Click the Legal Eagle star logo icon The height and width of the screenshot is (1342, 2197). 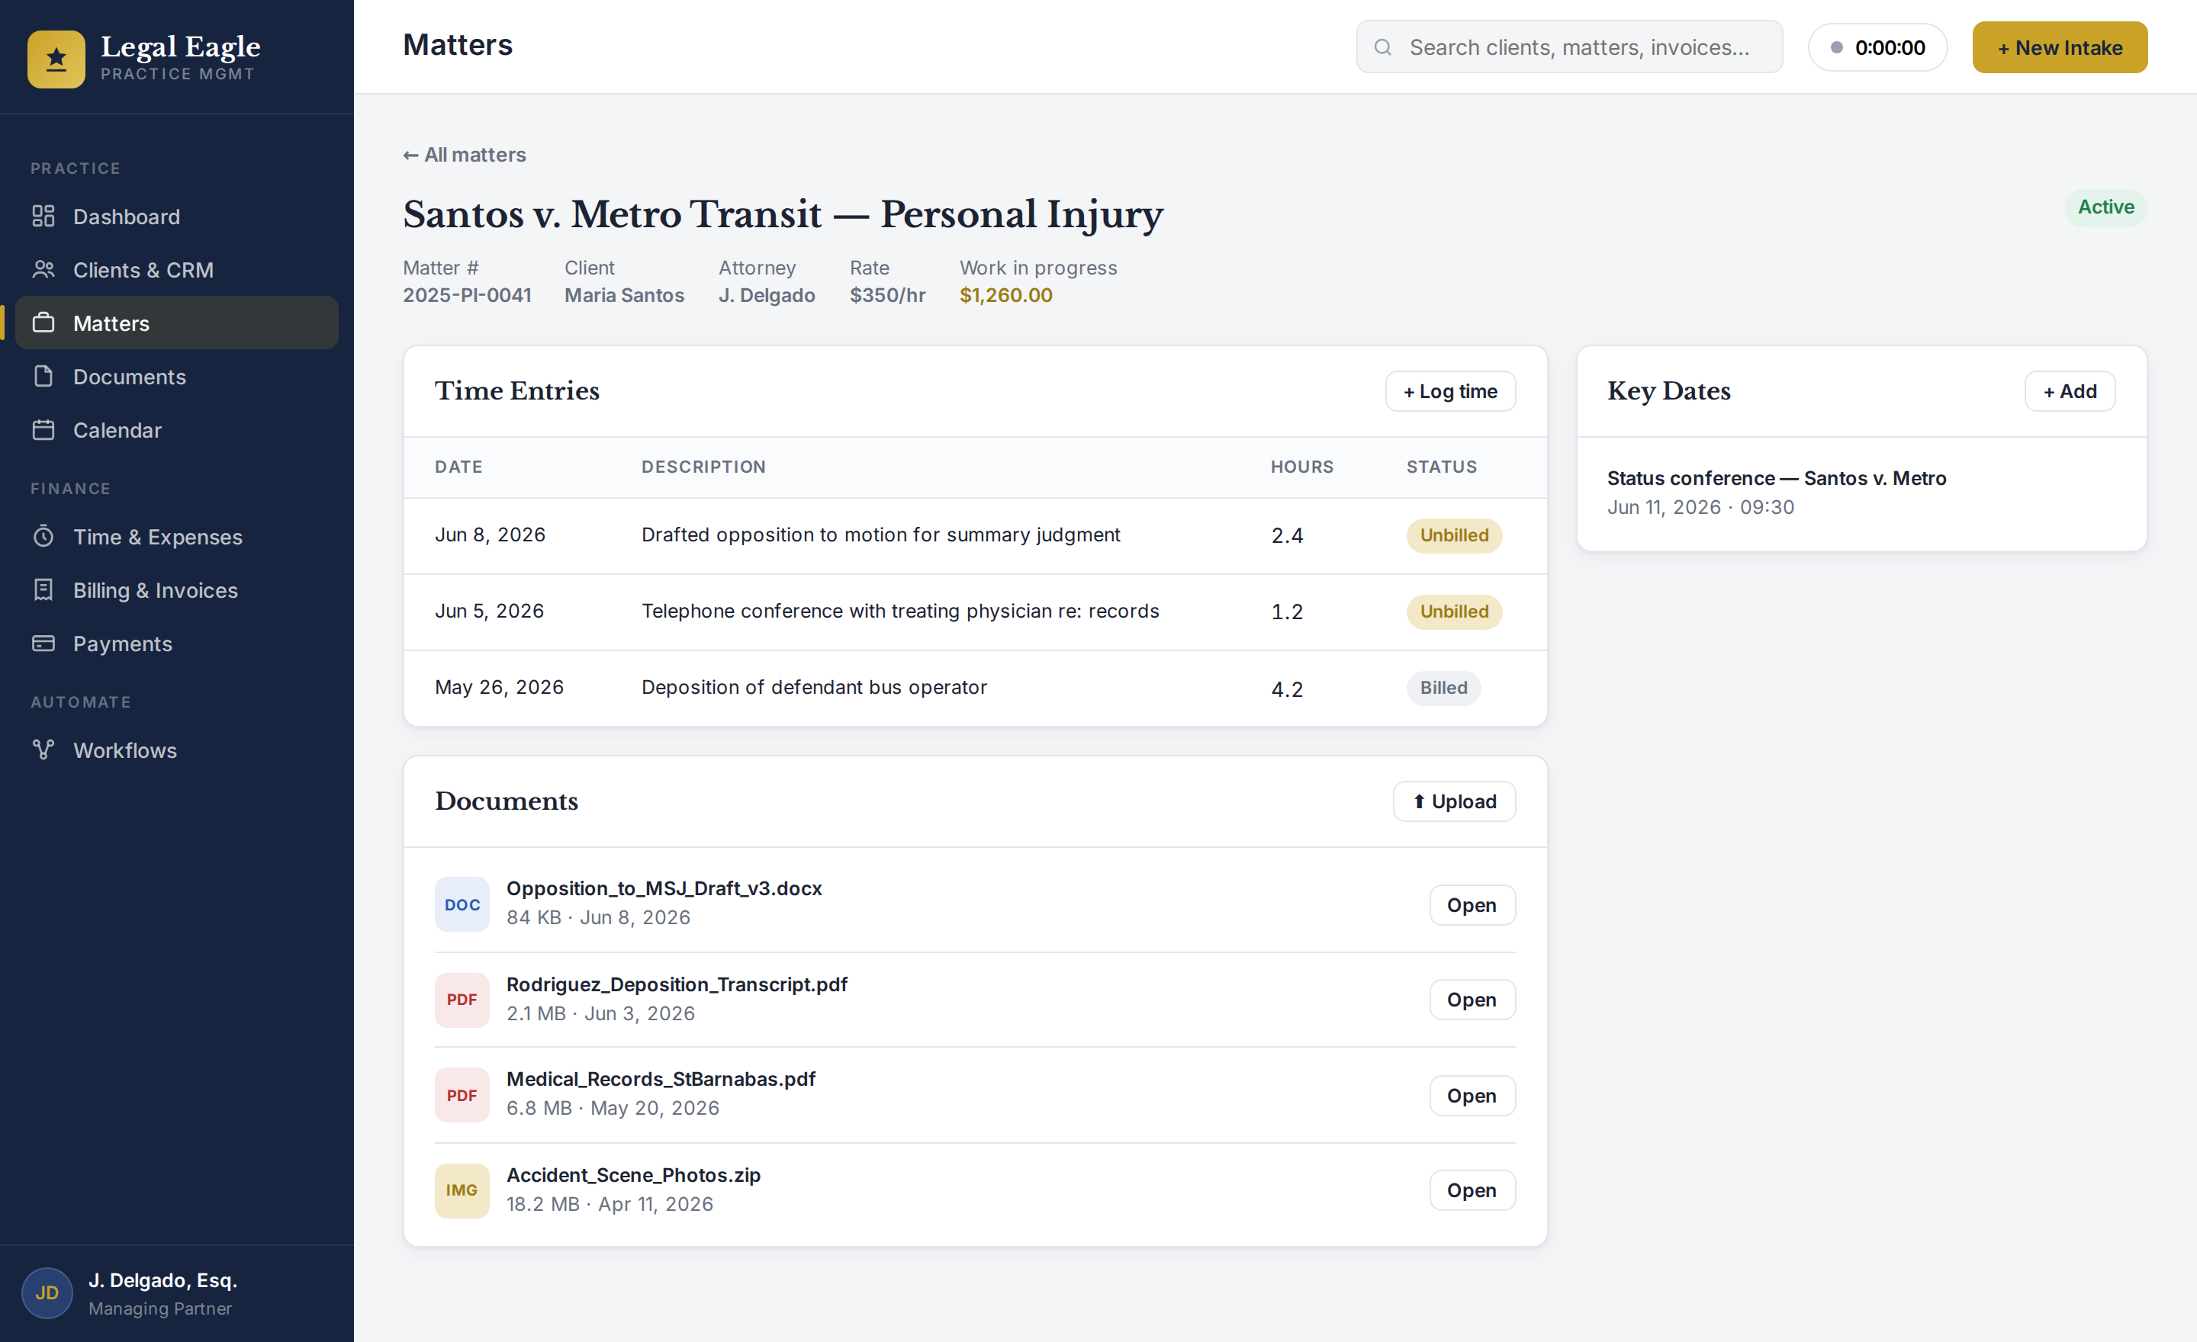[56, 59]
